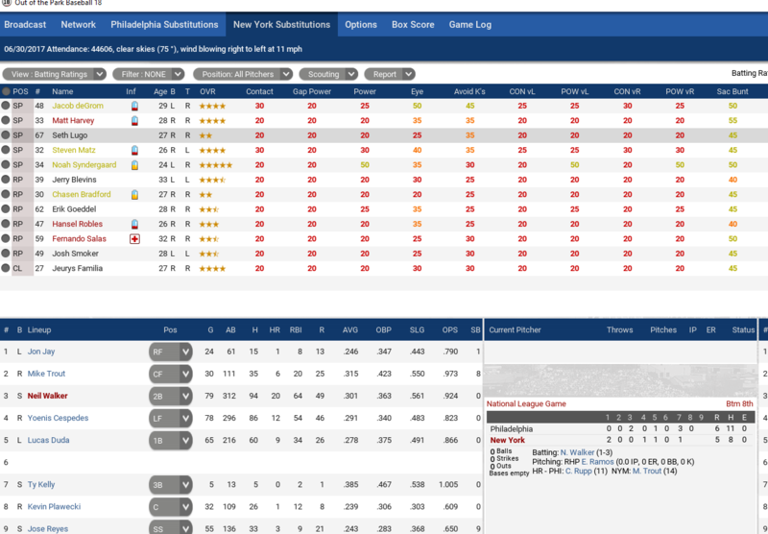Click M. Trout home run link

pyautogui.click(x=646, y=471)
